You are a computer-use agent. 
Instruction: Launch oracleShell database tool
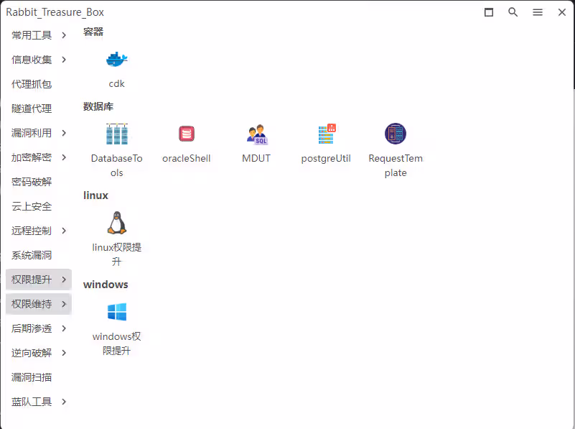[x=186, y=134]
